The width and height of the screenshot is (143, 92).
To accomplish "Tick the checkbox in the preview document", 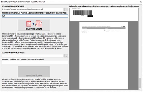I will point(105,30).
